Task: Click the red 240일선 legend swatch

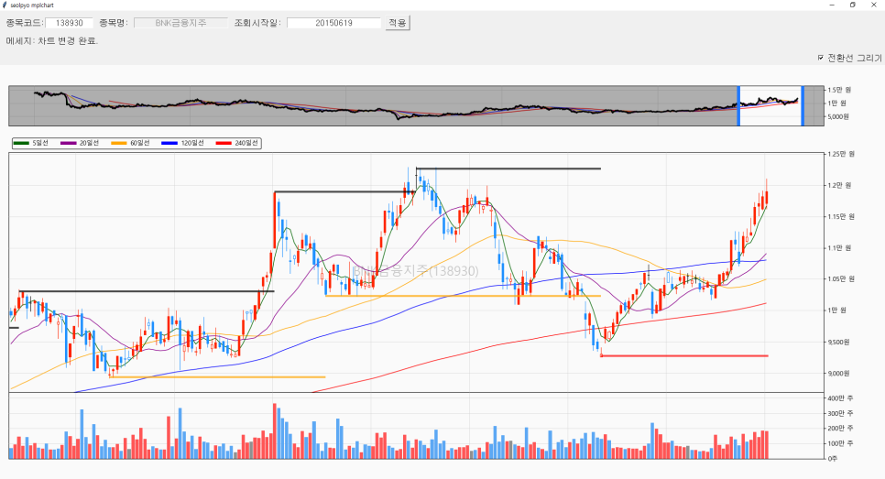Action: click(224, 143)
